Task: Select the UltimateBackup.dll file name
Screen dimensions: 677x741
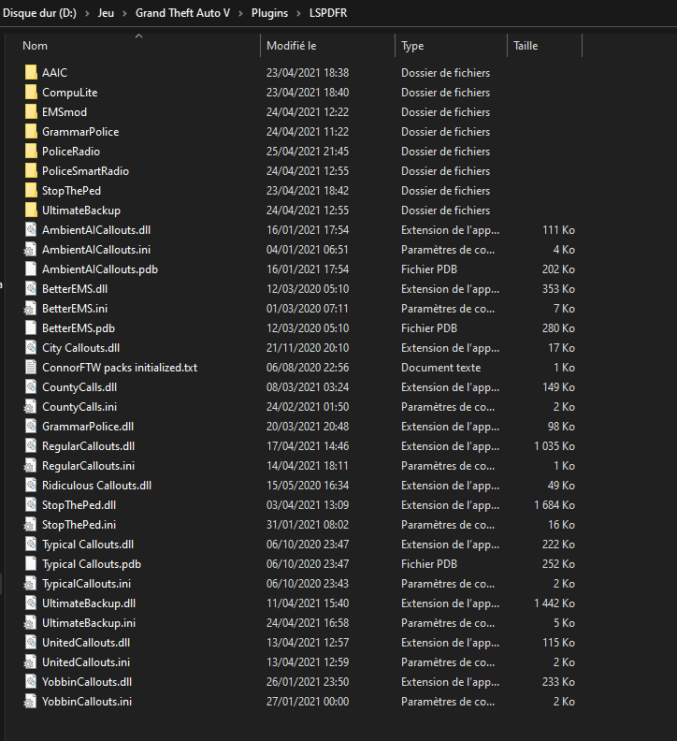Action: [x=89, y=603]
